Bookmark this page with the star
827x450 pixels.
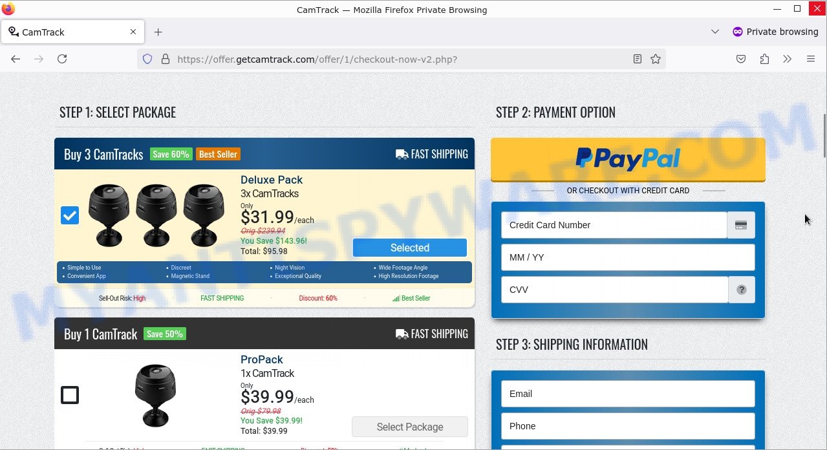656,59
